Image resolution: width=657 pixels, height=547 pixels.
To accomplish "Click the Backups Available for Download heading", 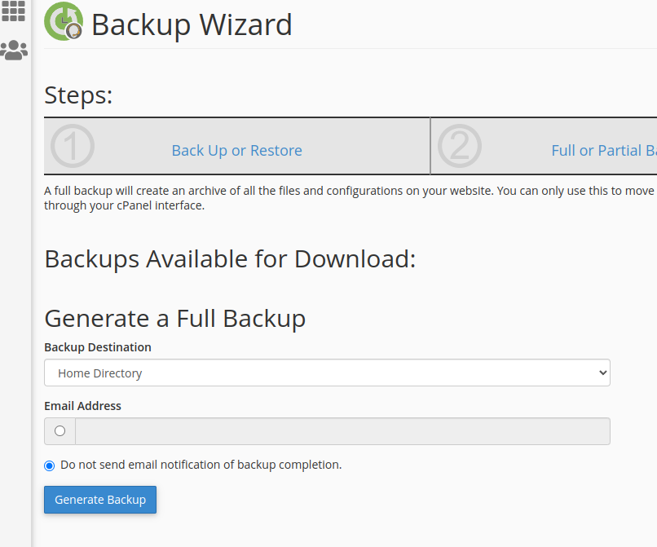I will (230, 259).
